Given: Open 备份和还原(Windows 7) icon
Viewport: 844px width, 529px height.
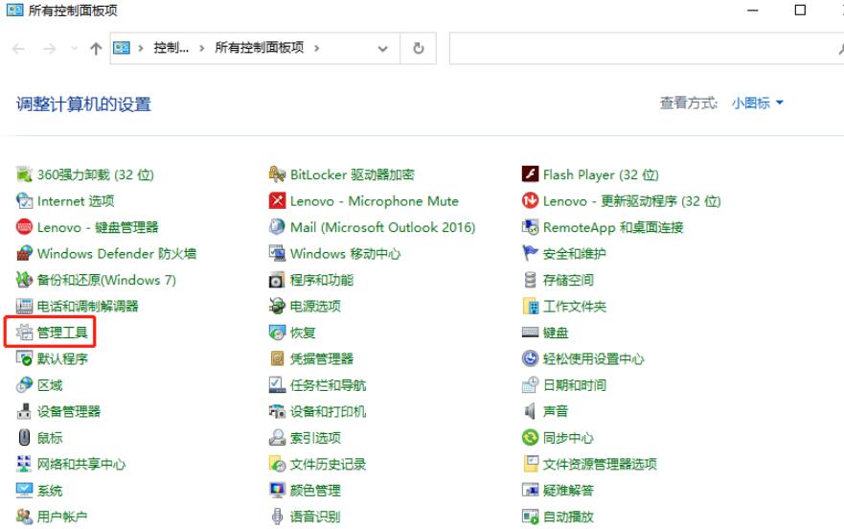Looking at the screenshot, I should (24, 280).
